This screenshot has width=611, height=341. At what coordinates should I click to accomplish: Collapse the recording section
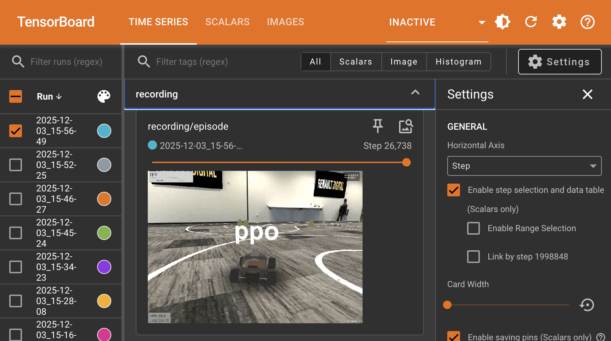pyautogui.click(x=415, y=93)
